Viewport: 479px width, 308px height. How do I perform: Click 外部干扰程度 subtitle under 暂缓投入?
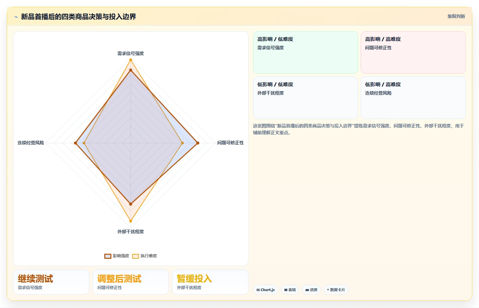point(189,288)
